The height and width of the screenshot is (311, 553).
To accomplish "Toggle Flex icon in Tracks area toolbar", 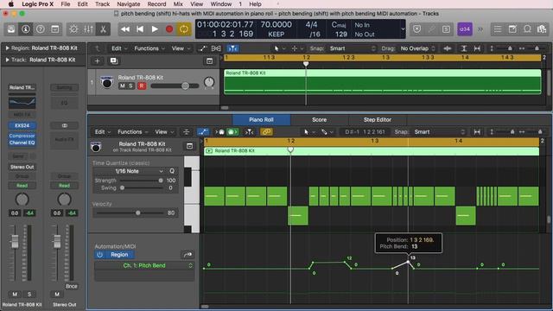I will [216, 48].
